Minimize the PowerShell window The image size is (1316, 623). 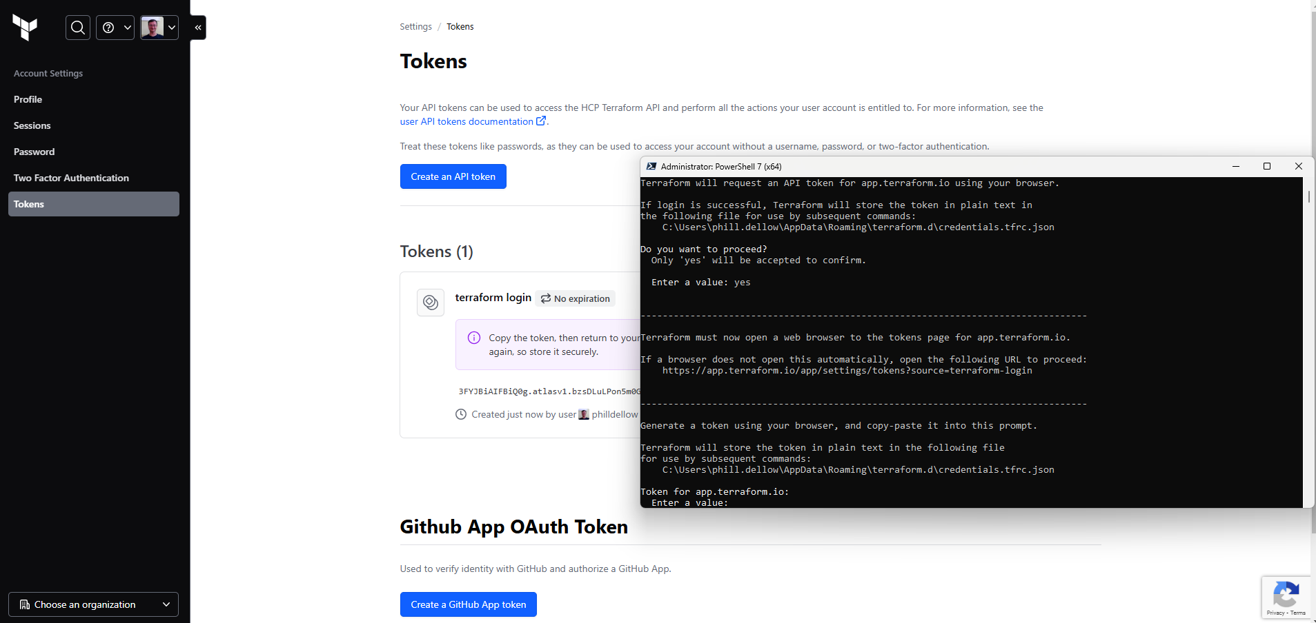(1236, 166)
